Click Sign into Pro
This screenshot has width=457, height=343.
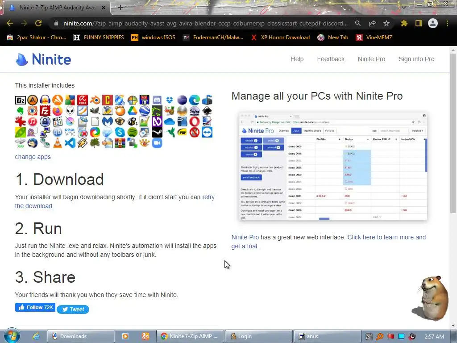pyautogui.click(x=416, y=59)
